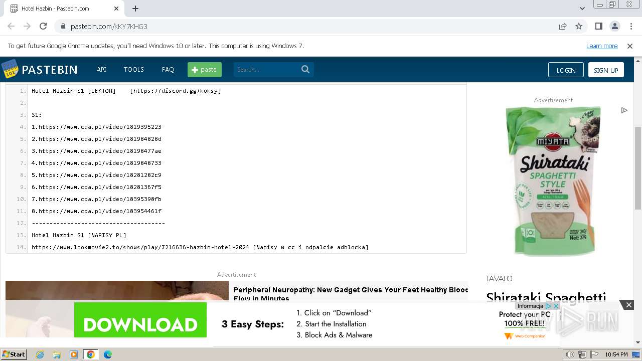The width and height of the screenshot is (642, 361).
Task: Click the Informacja ad info label
Action: point(530,306)
